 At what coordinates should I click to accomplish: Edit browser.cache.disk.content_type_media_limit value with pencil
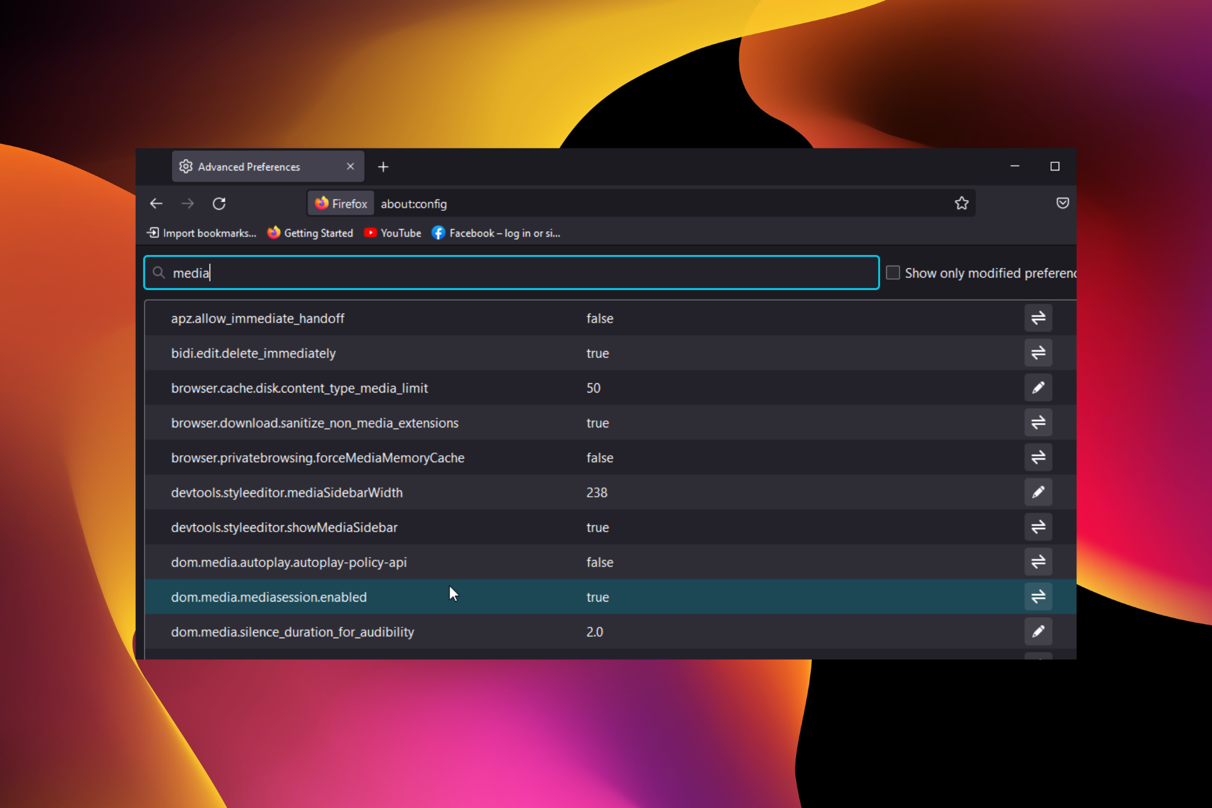click(1038, 388)
